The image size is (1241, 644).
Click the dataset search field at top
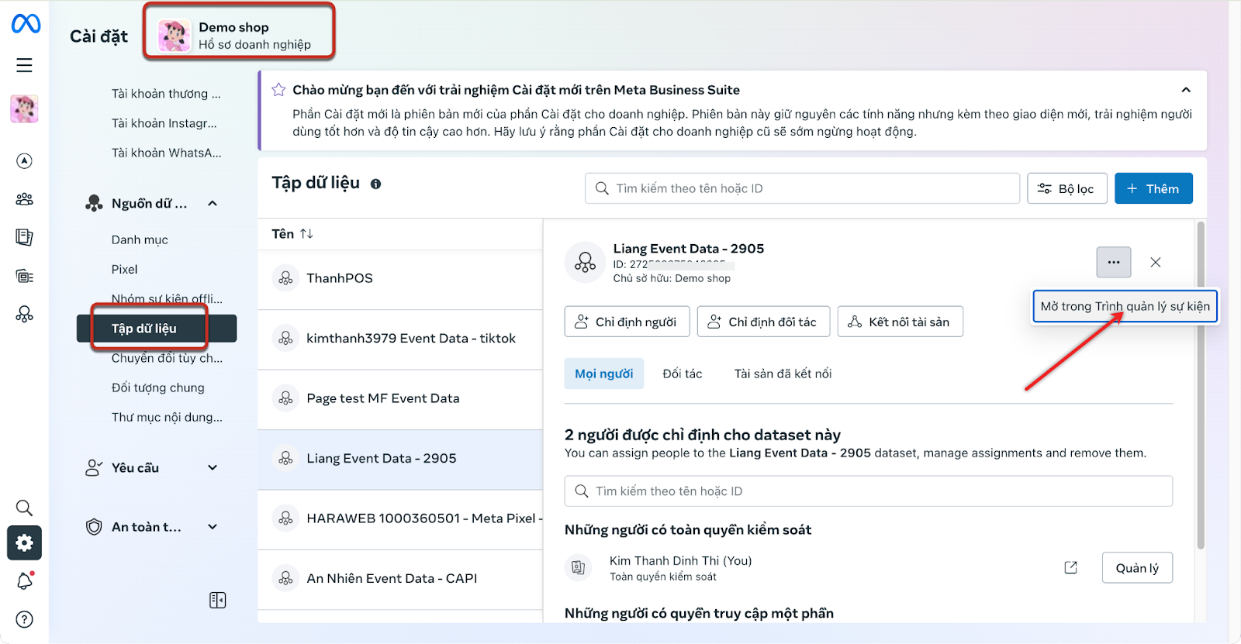click(802, 188)
